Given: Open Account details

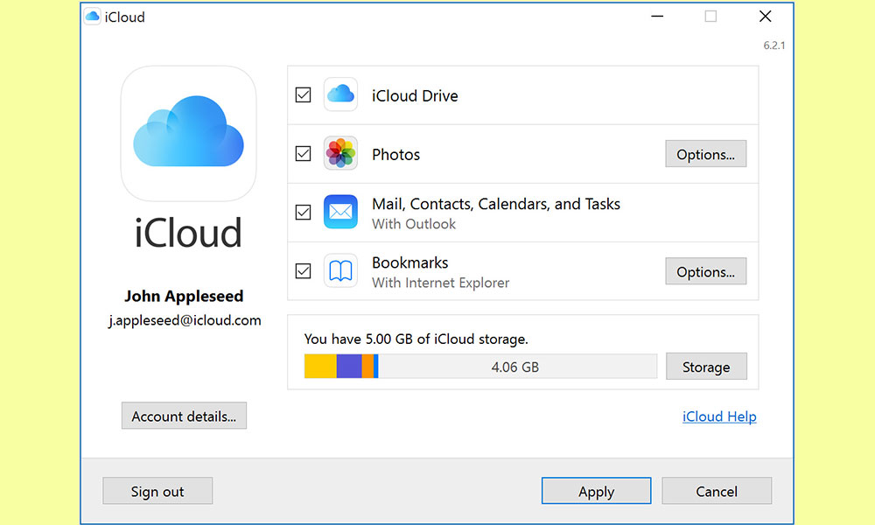Looking at the screenshot, I should 184,416.
